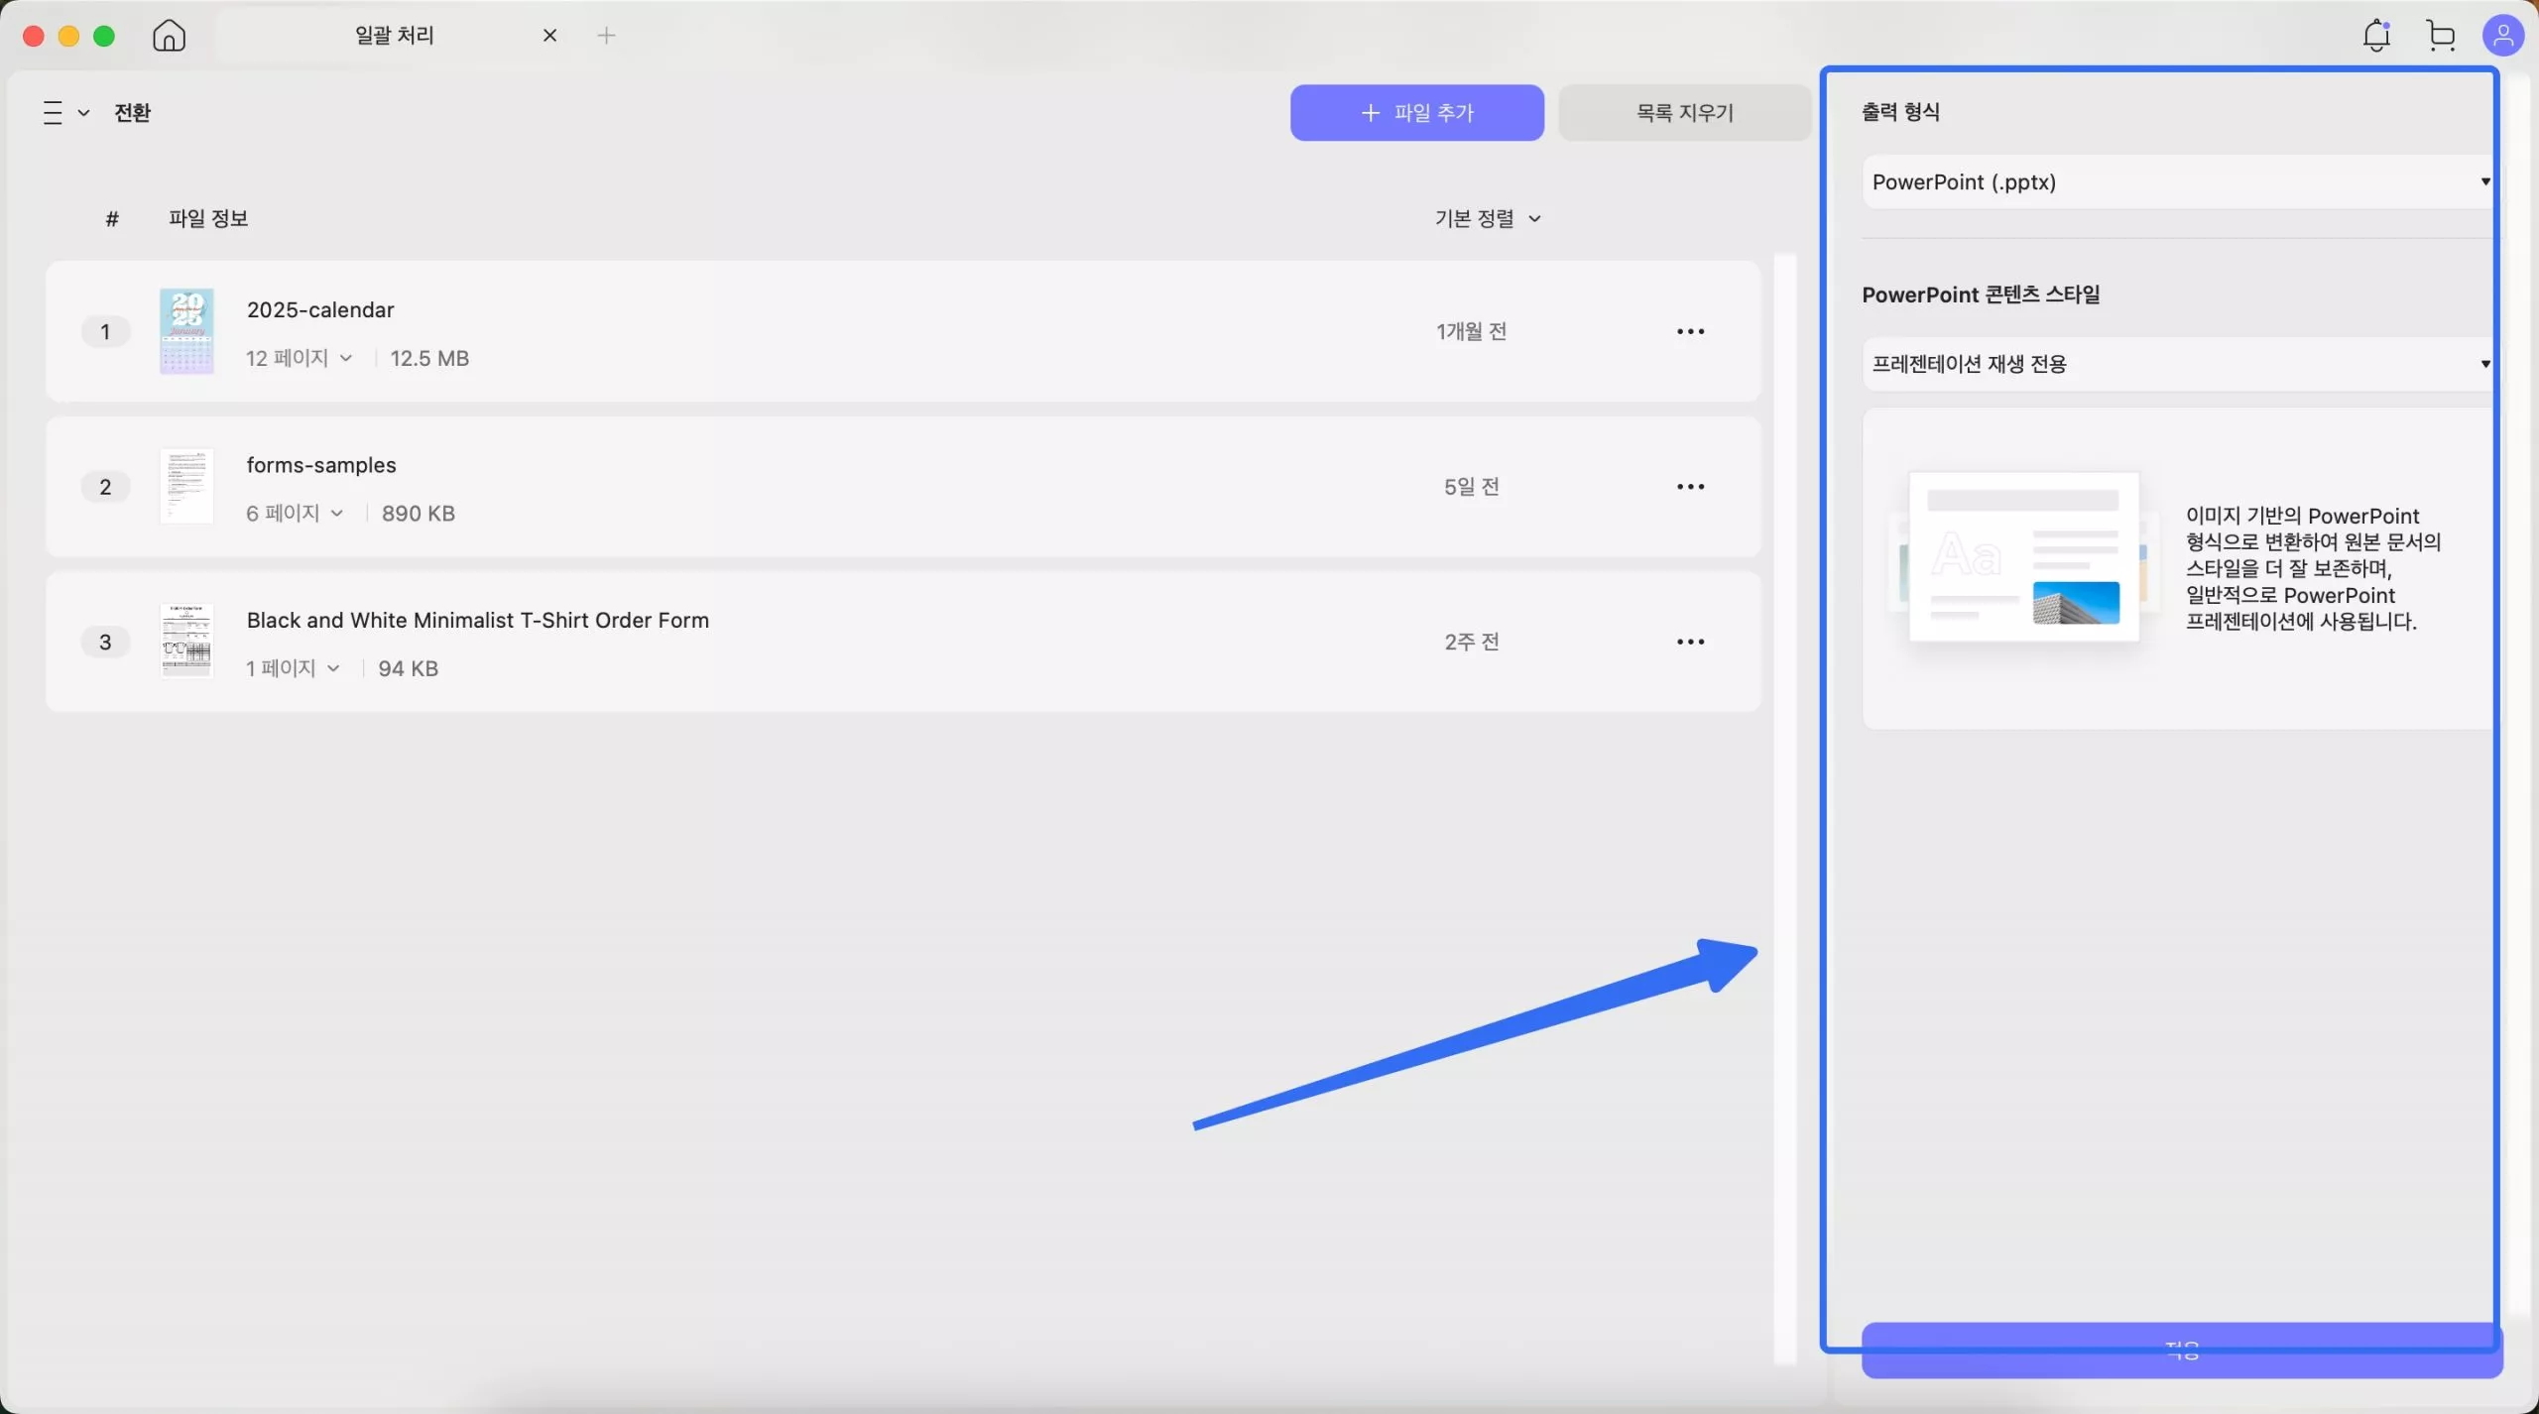Screen dimensions: 2539x1414
Task: Select the forms-samples file thumbnail
Action: [x=186, y=486]
